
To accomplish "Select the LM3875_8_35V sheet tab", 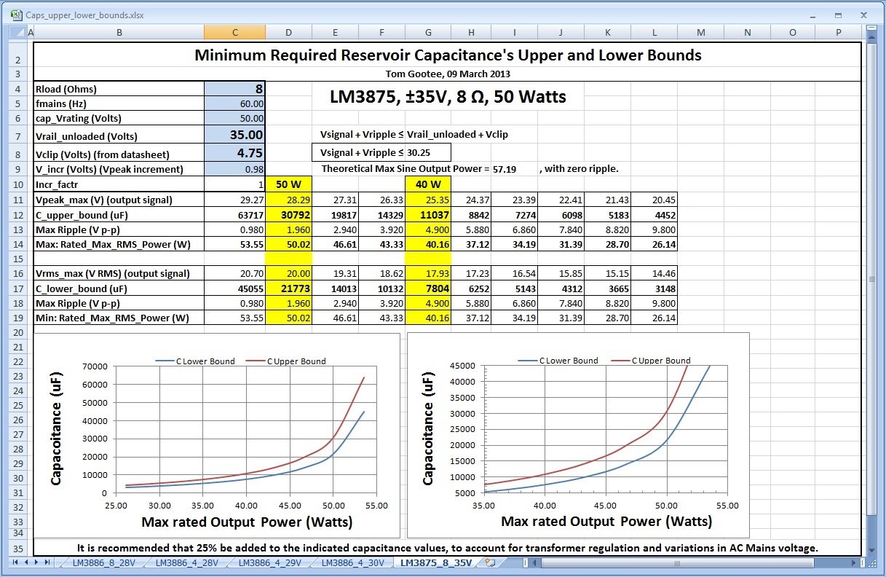I will point(436,562).
